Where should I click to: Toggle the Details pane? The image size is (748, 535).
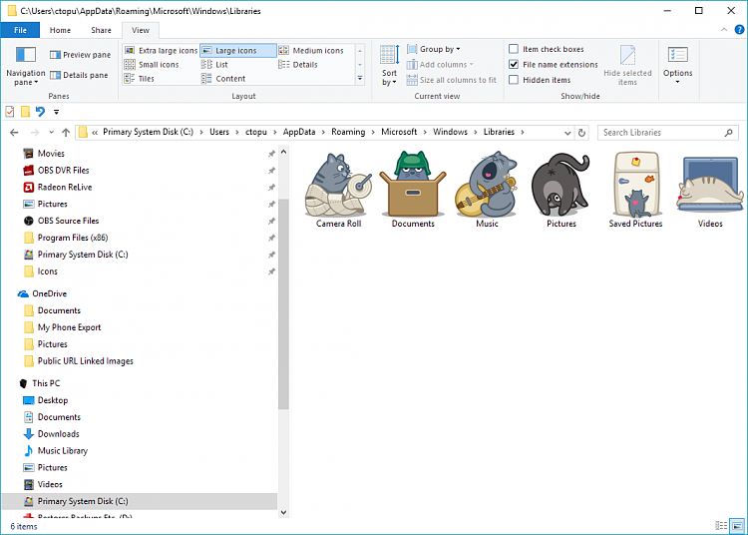[79, 75]
